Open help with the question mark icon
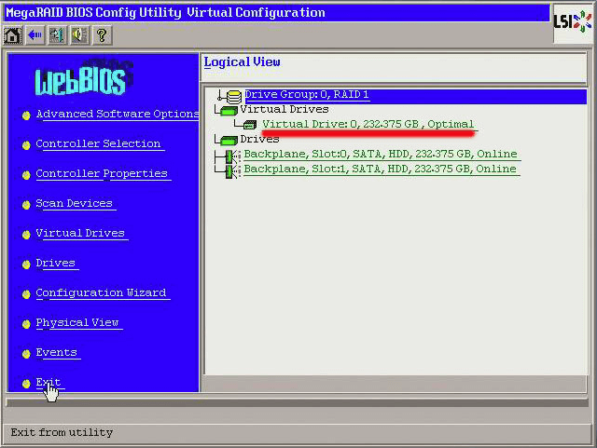This screenshot has width=597, height=448. tap(102, 35)
